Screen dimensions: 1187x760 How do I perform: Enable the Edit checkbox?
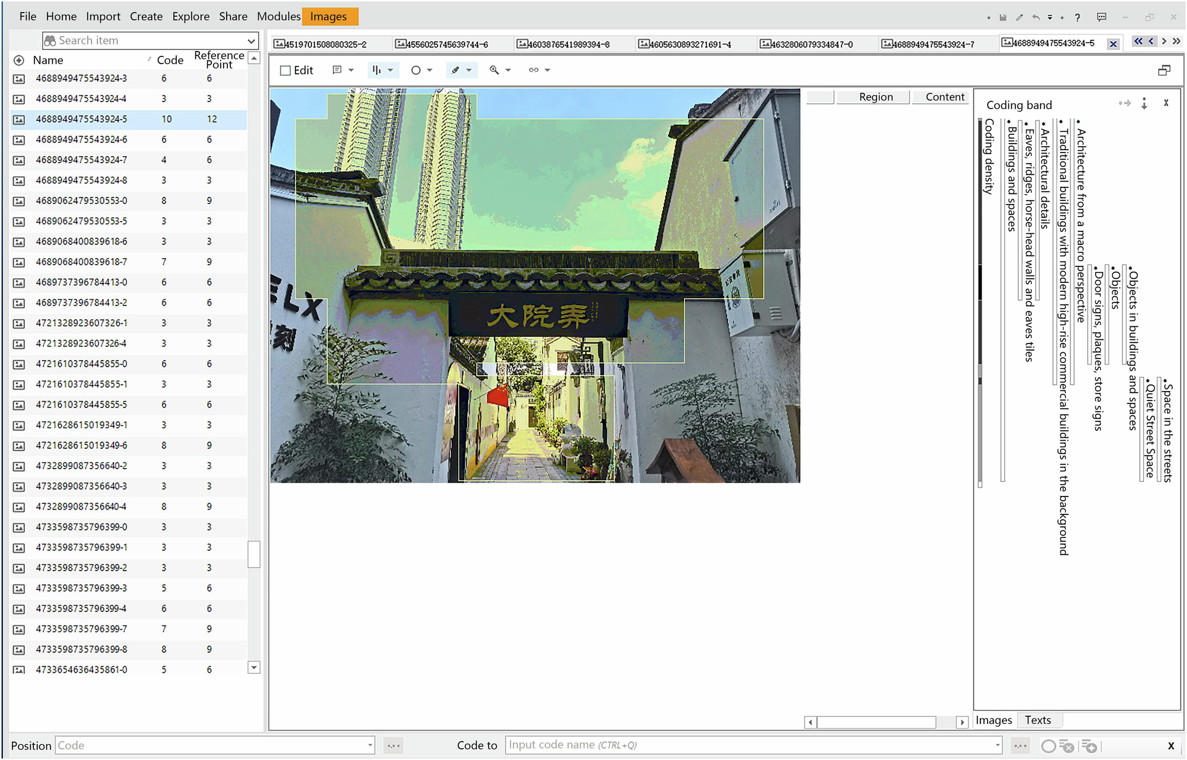[285, 71]
